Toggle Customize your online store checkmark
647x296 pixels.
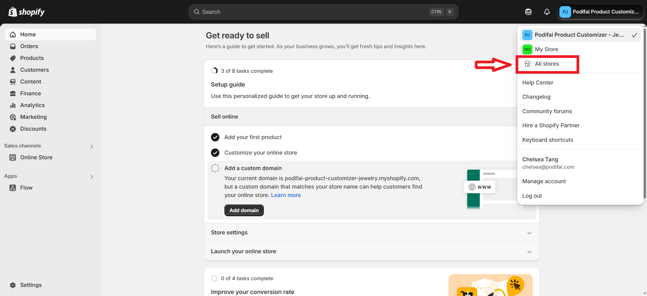[215, 153]
